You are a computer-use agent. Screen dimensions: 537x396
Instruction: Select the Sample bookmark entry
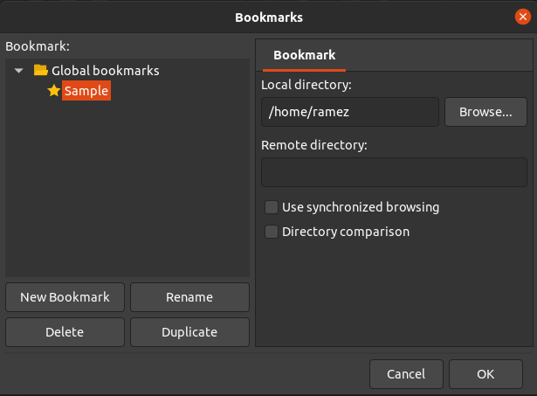click(x=86, y=90)
